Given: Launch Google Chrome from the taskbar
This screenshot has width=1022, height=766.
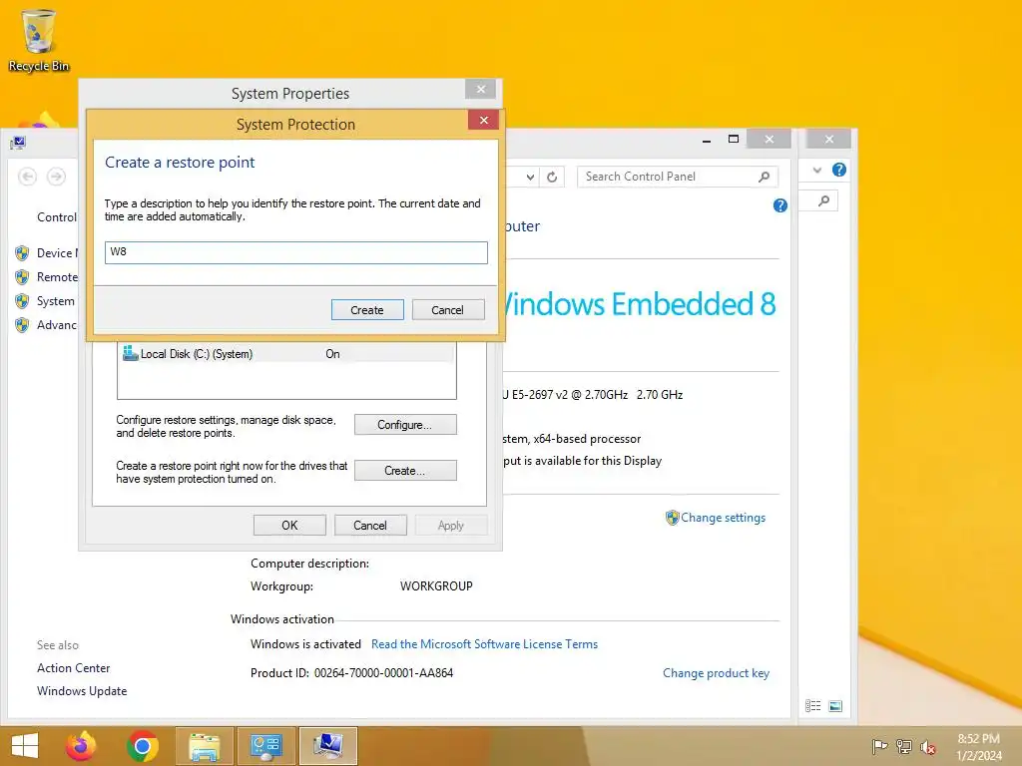Looking at the screenshot, I should pyautogui.click(x=143, y=746).
